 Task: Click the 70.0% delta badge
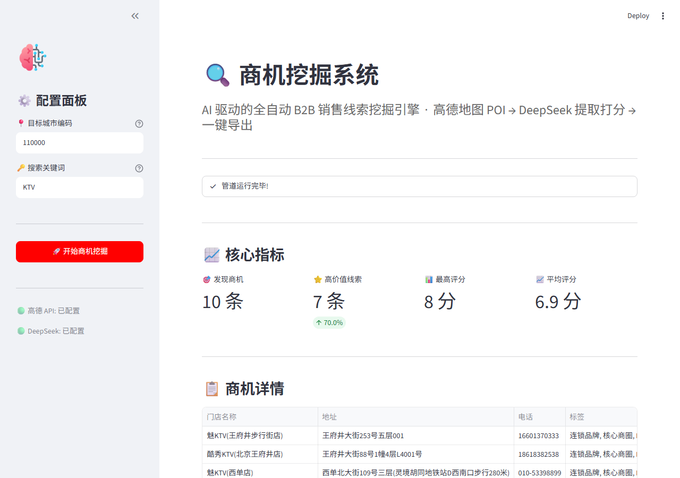coord(329,322)
